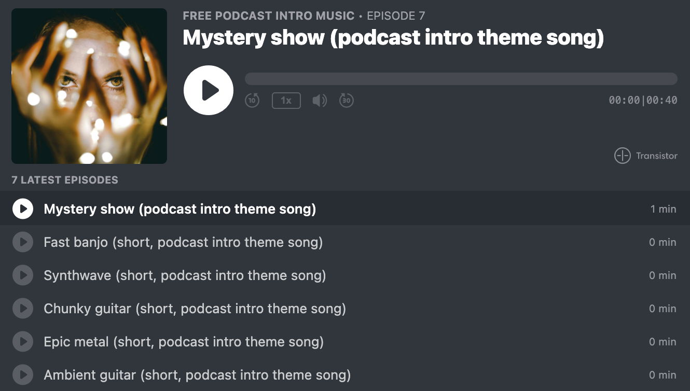
Task: Click the main Mystery show heading
Action: click(x=393, y=38)
